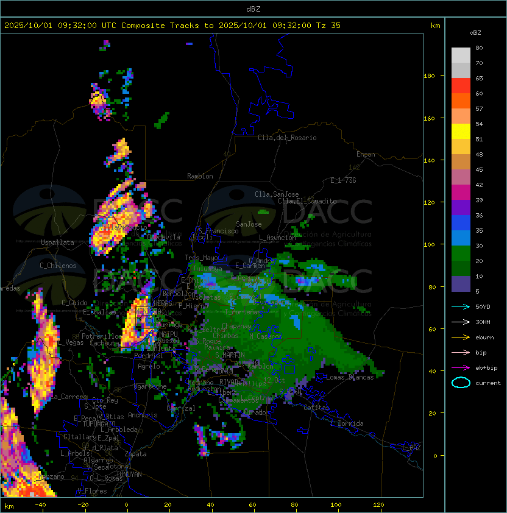Click the 'current' legend label
The image size is (507, 513).
(488, 383)
